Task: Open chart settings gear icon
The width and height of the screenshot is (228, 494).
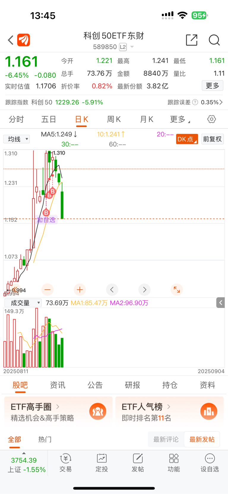Action: pos(212,119)
